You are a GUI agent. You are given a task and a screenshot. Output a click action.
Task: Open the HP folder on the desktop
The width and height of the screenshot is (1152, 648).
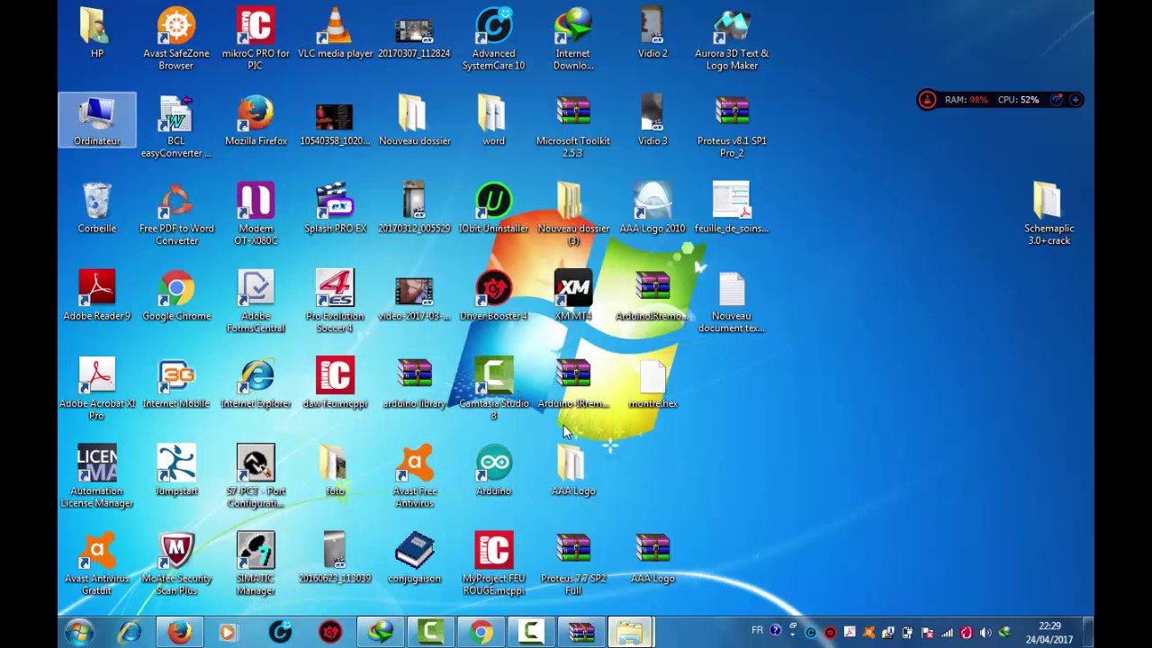tap(96, 34)
